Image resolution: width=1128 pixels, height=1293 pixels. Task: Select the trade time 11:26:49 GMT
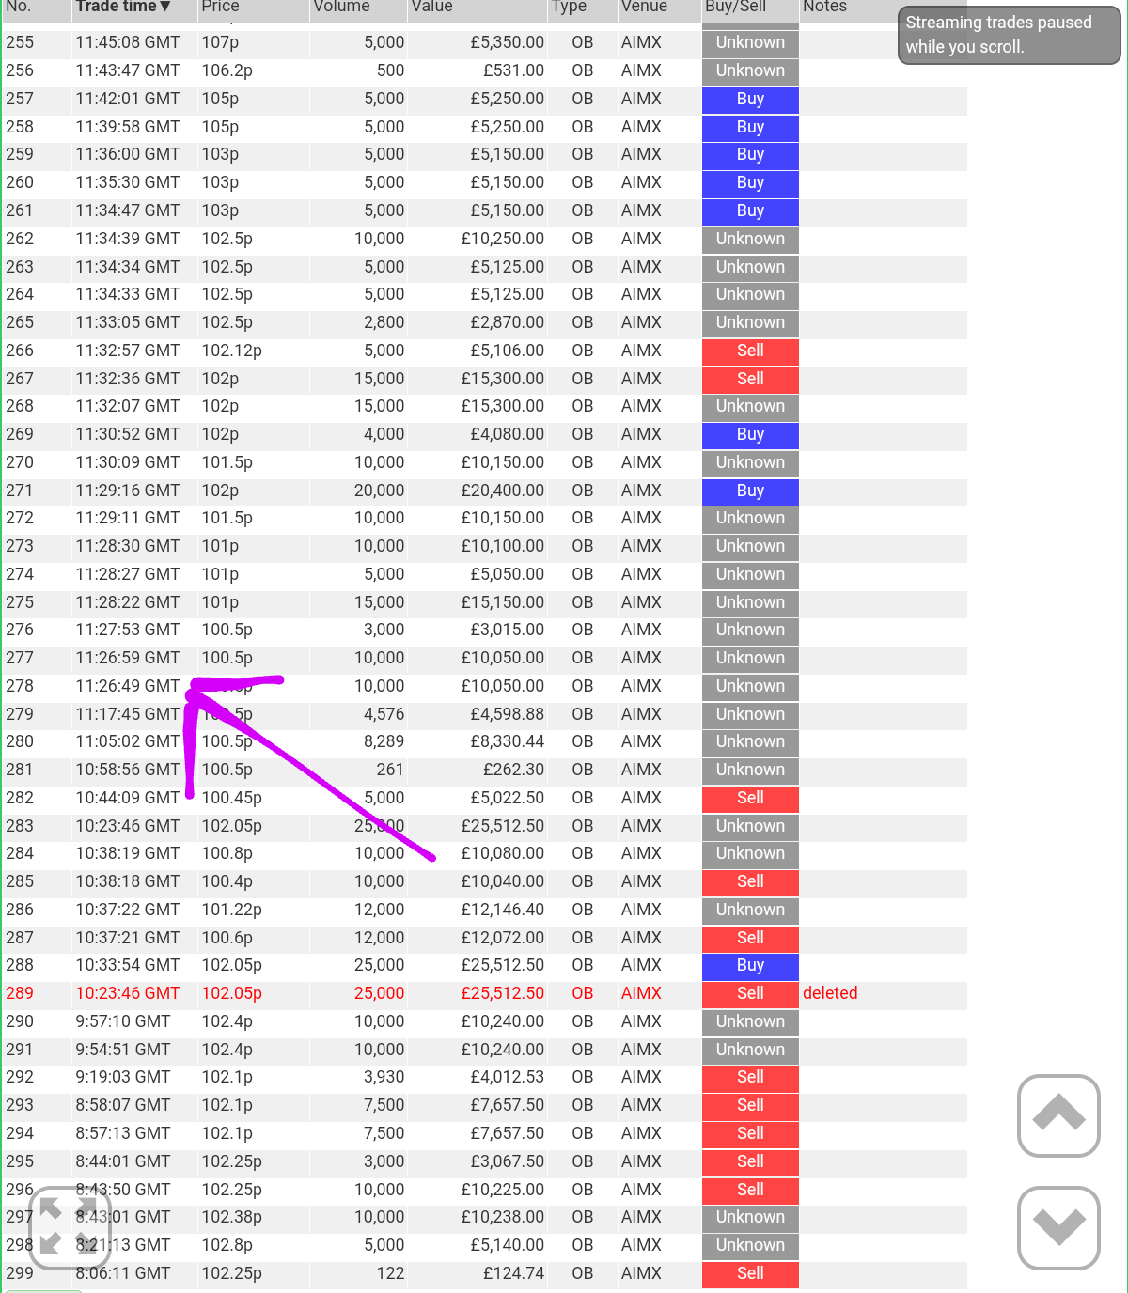pyautogui.click(x=128, y=686)
